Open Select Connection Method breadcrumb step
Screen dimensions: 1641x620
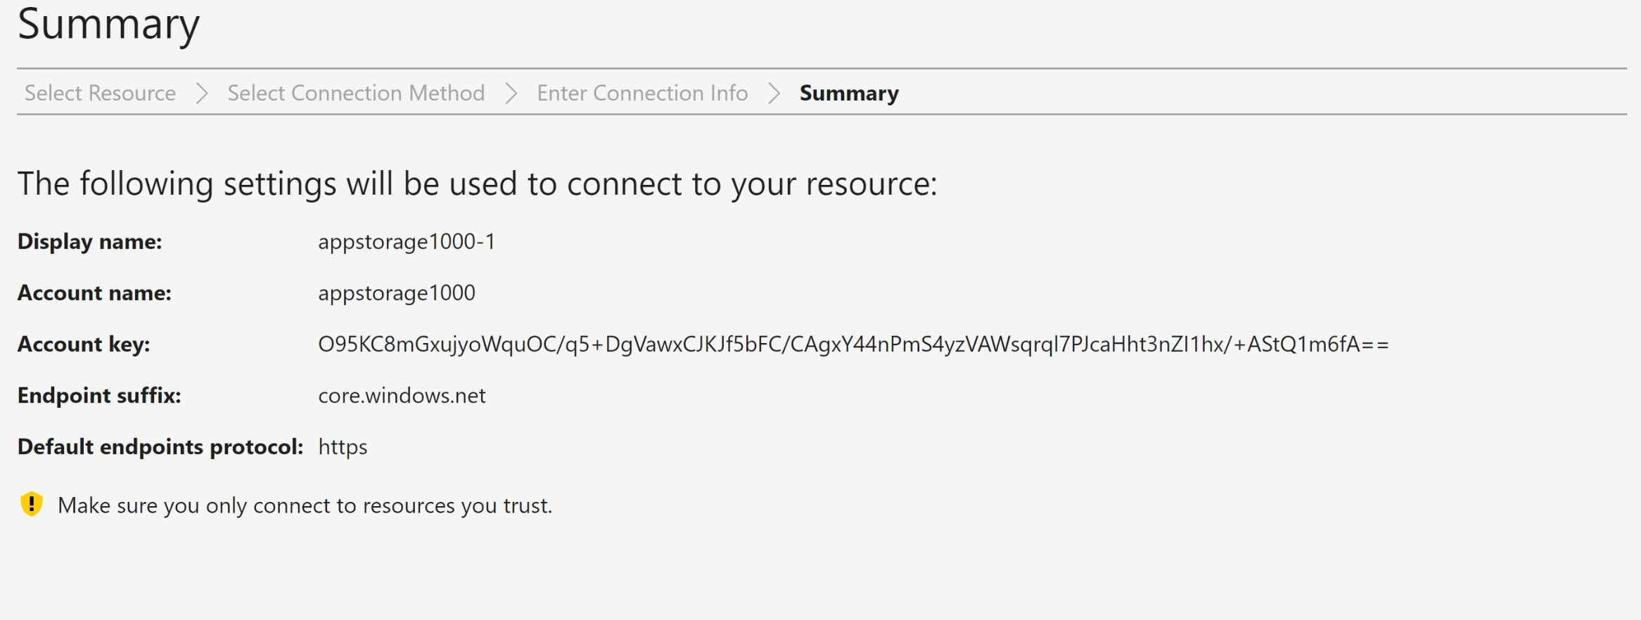pos(356,93)
